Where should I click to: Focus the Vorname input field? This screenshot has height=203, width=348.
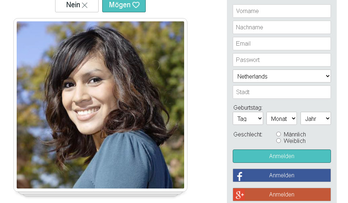pos(282,11)
